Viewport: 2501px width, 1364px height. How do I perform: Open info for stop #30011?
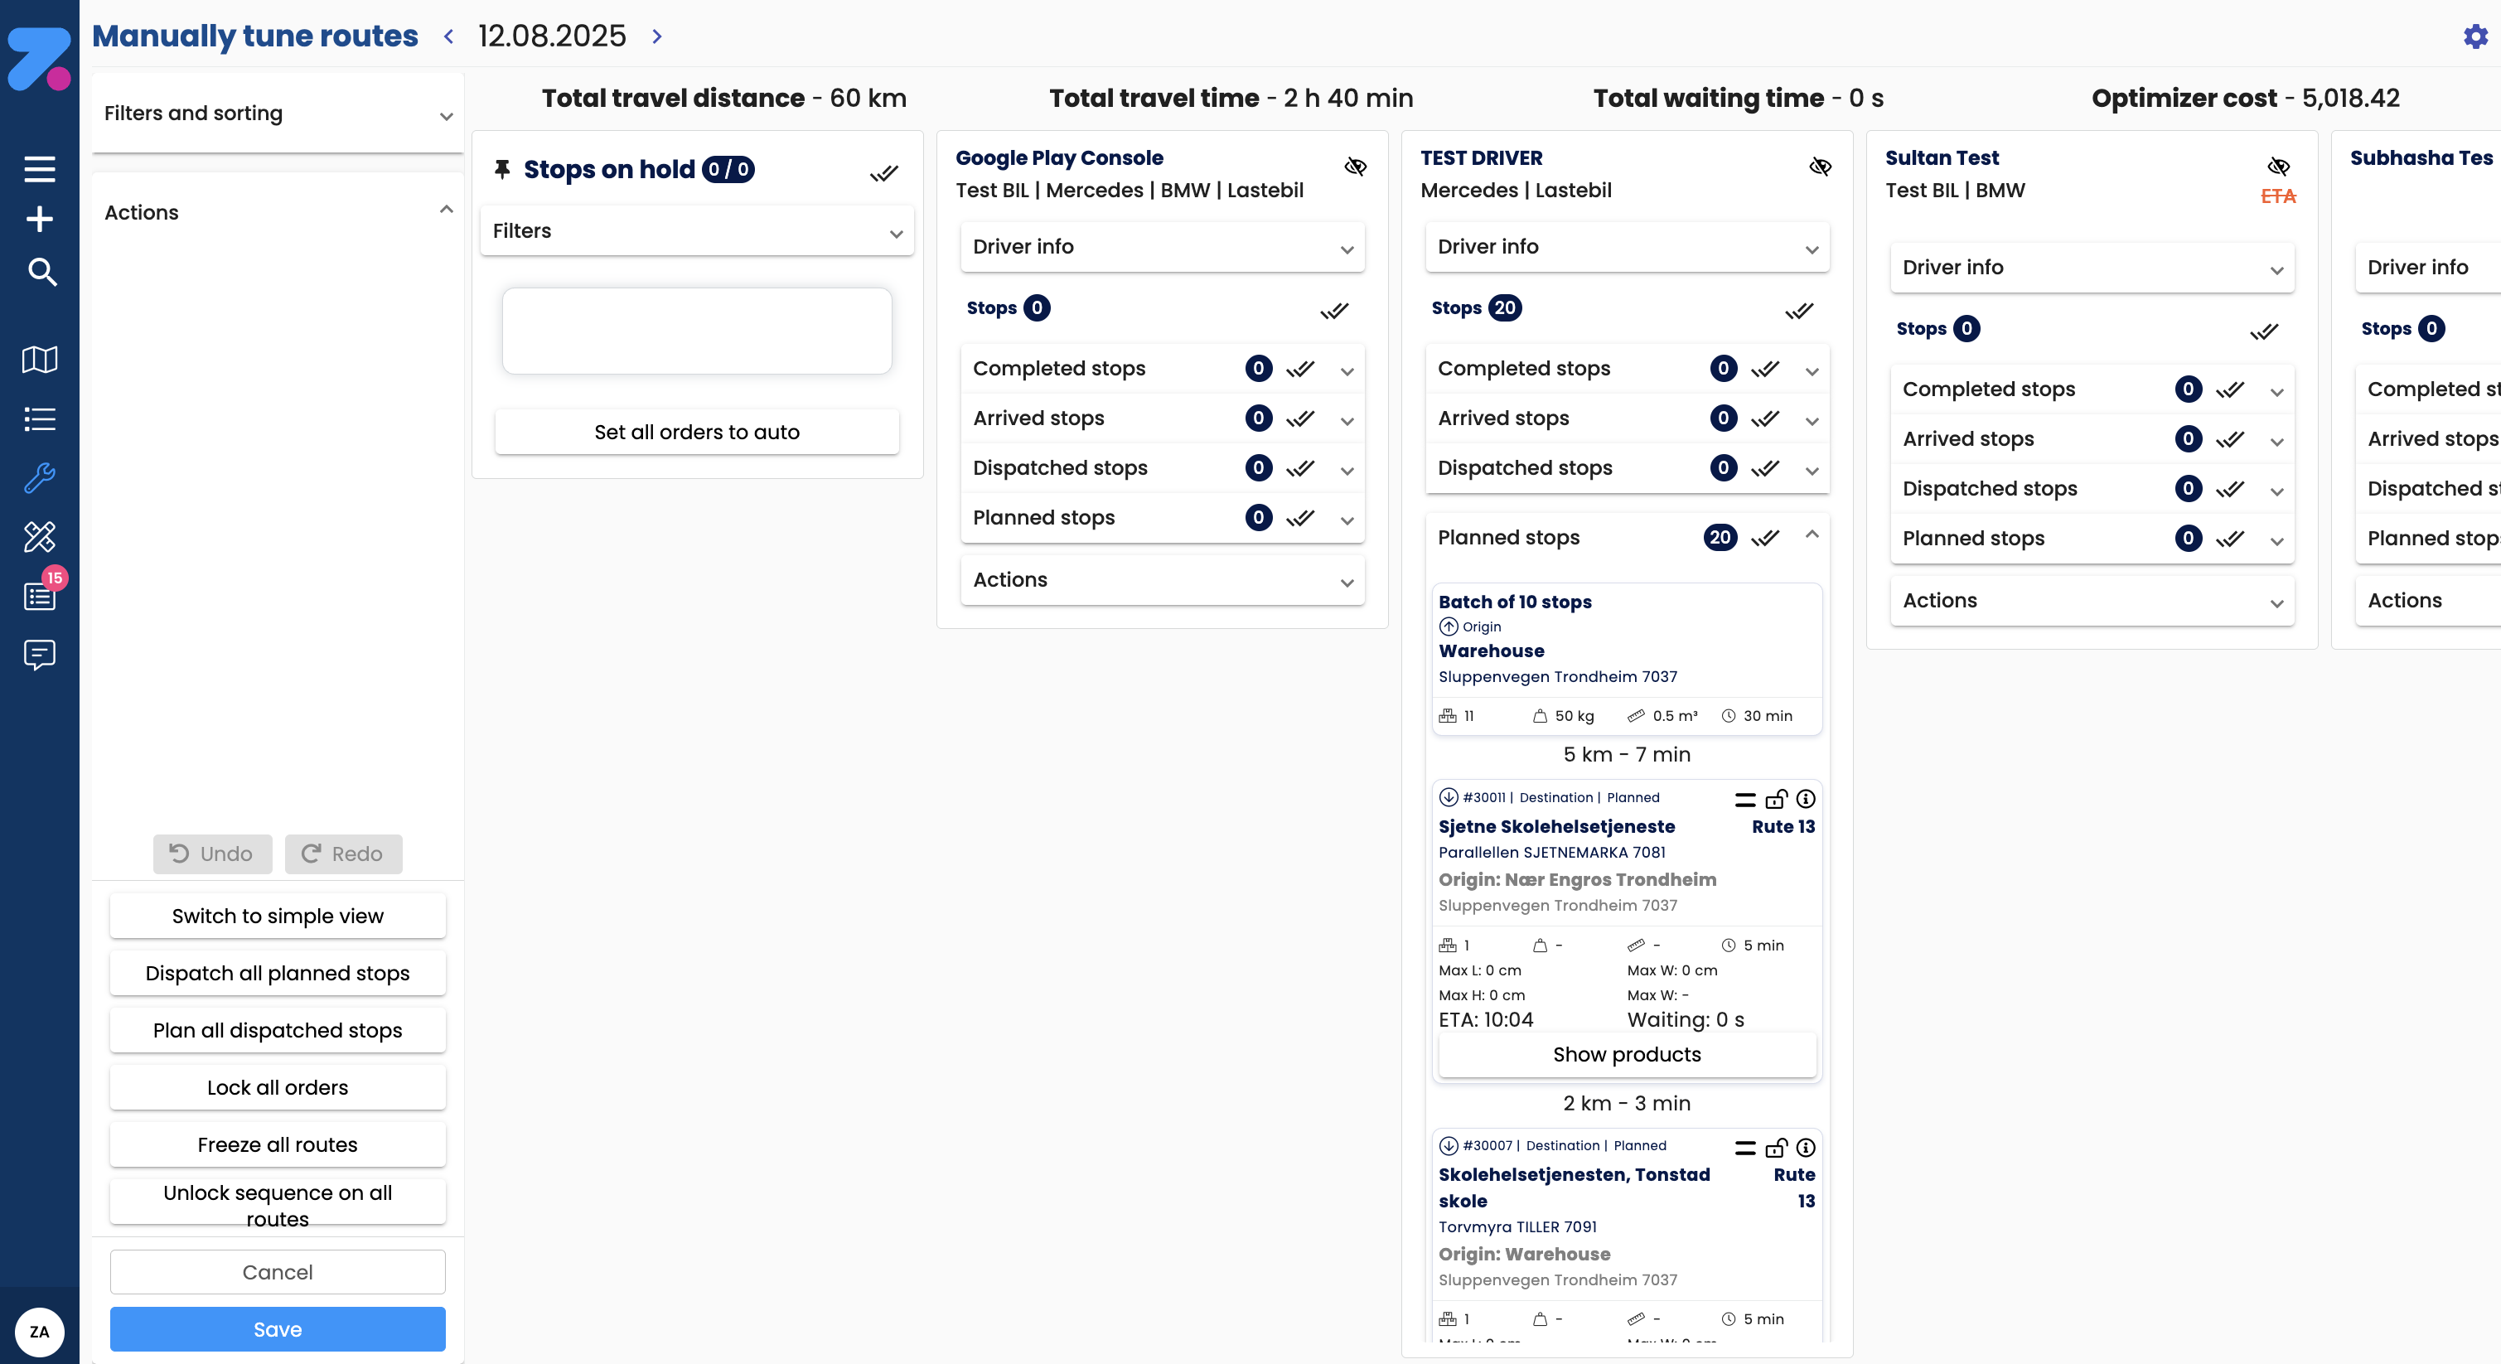coord(1805,799)
